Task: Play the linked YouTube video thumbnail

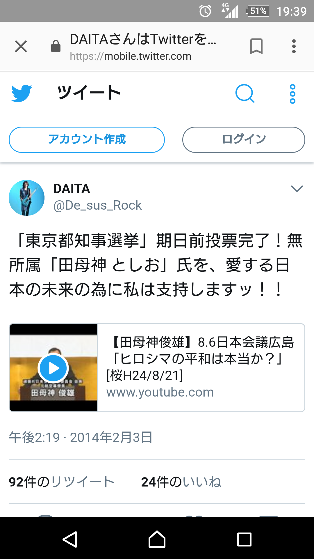Action: (x=53, y=368)
